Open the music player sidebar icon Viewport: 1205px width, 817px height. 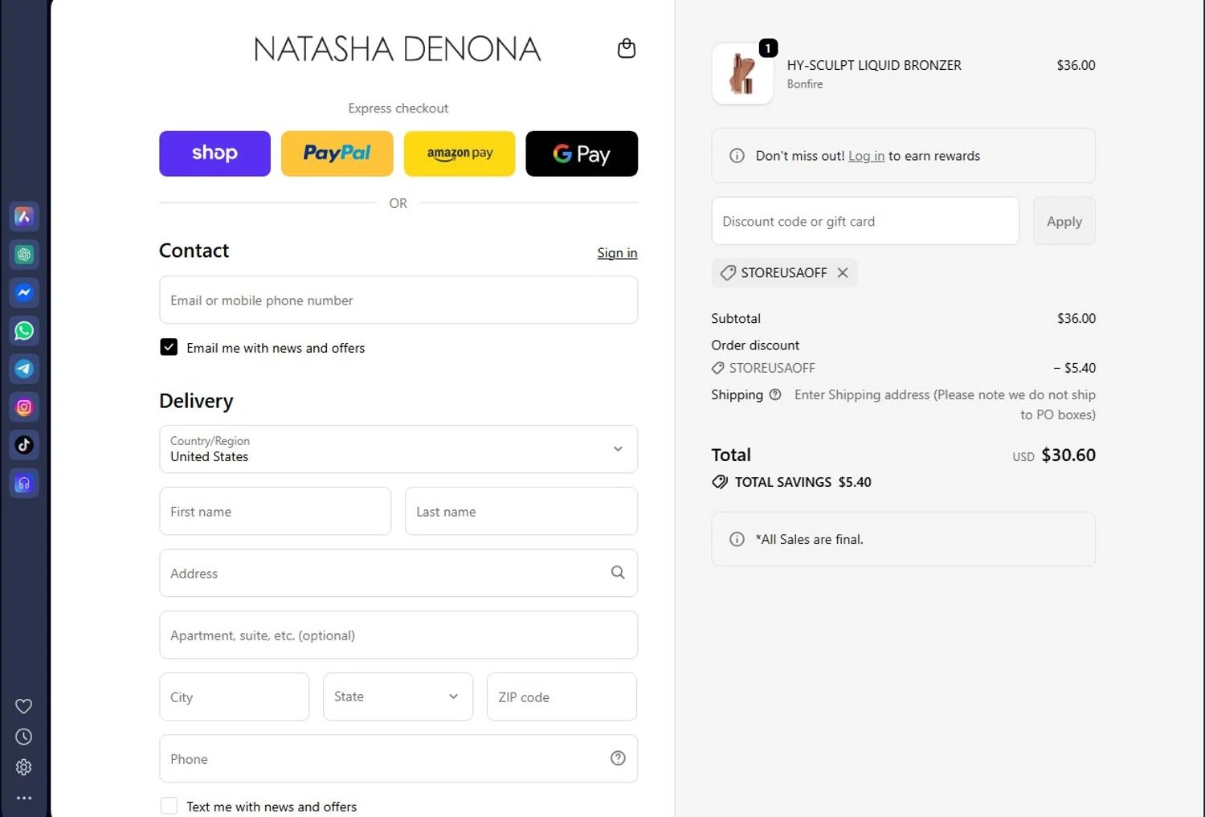[24, 484]
